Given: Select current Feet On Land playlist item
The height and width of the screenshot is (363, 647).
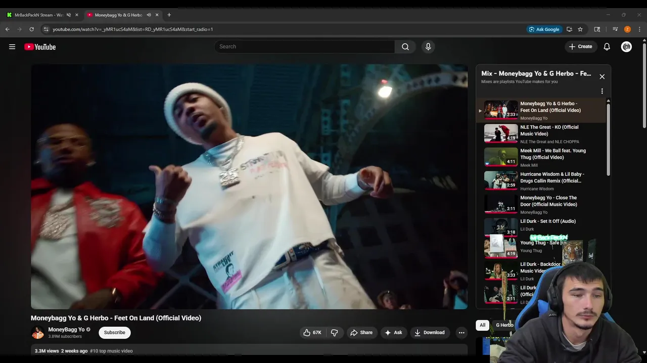Looking at the screenshot, I should [541, 110].
